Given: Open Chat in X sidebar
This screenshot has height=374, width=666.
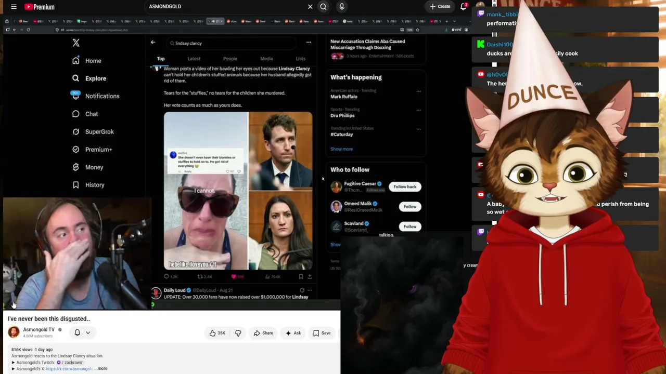Looking at the screenshot, I should click(x=85, y=114).
